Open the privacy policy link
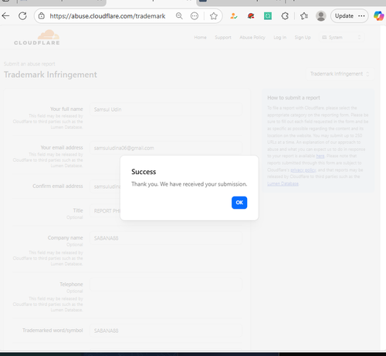The image size is (386, 356). coord(303,170)
